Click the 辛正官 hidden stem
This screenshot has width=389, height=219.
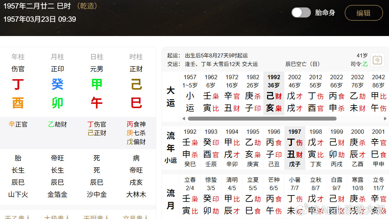(18, 124)
